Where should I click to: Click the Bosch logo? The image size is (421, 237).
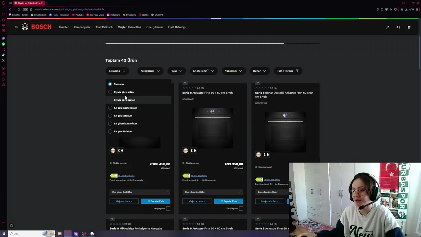pos(37,27)
